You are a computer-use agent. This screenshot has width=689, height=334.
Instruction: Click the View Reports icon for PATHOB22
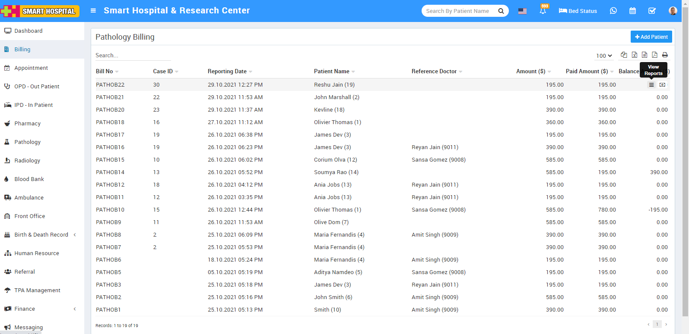click(651, 85)
